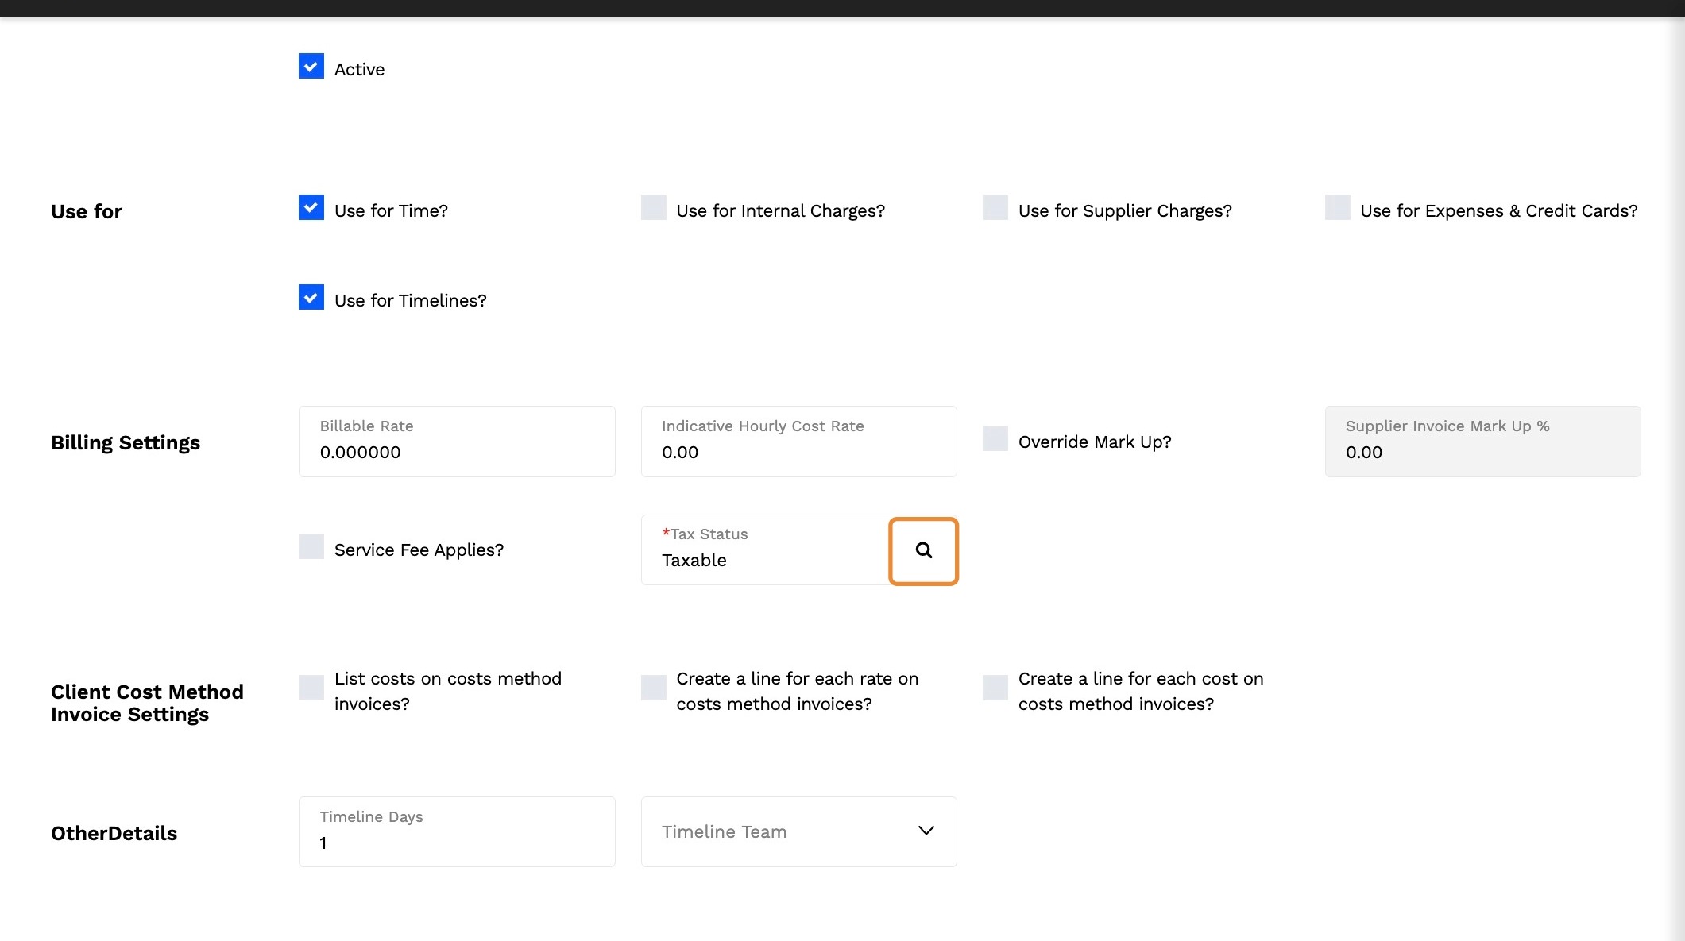The height and width of the screenshot is (941, 1685).
Task: Enable Service Fee Applies? checkbox
Action: (x=311, y=547)
